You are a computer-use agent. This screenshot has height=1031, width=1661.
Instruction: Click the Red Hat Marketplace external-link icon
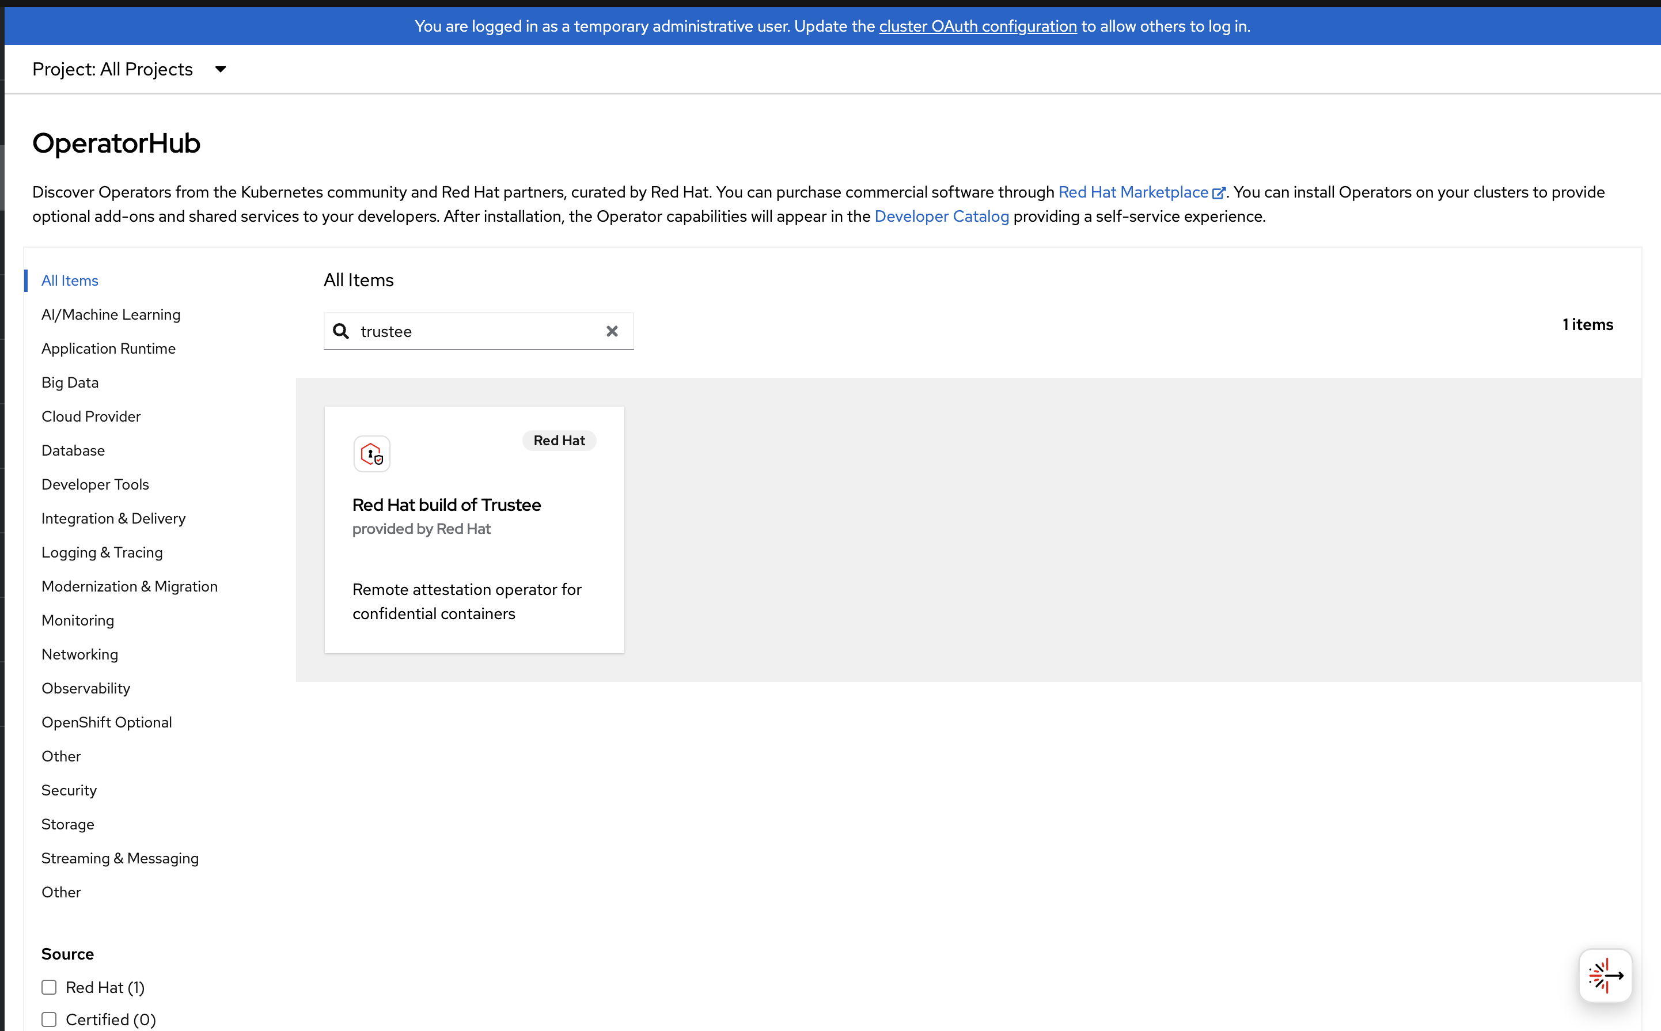(x=1219, y=193)
